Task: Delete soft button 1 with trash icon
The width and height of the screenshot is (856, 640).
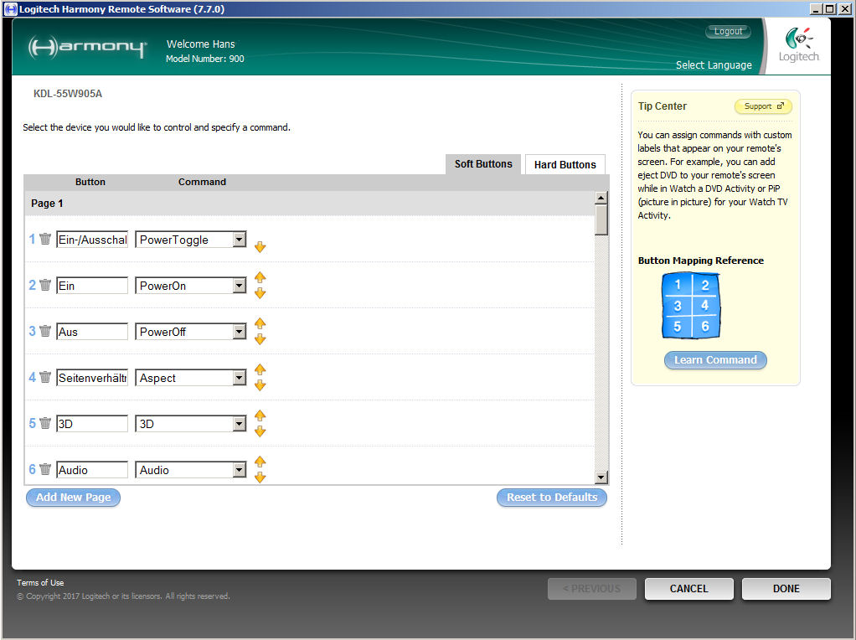Action: click(x=45, y=240)
